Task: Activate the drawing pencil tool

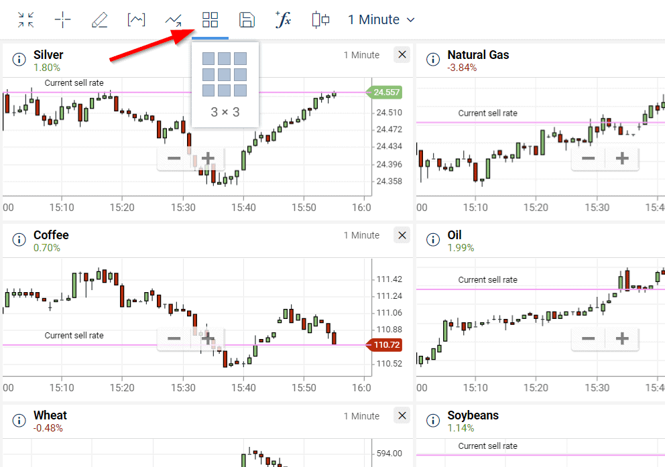Action: tap(99, 20)
